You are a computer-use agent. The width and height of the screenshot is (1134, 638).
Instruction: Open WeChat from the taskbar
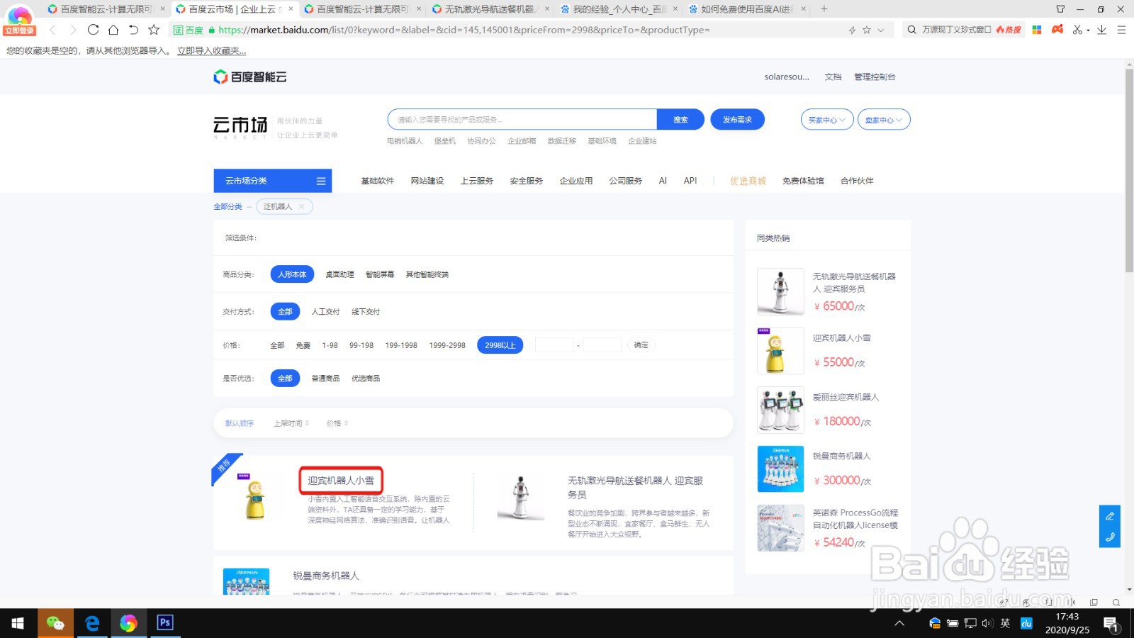click(x=55, y=623)
